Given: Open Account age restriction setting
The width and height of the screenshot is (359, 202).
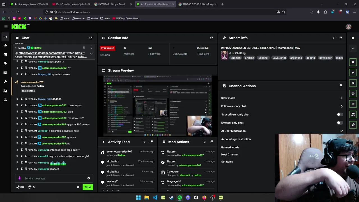Looking at the screenshot, I should click(236, 139).
